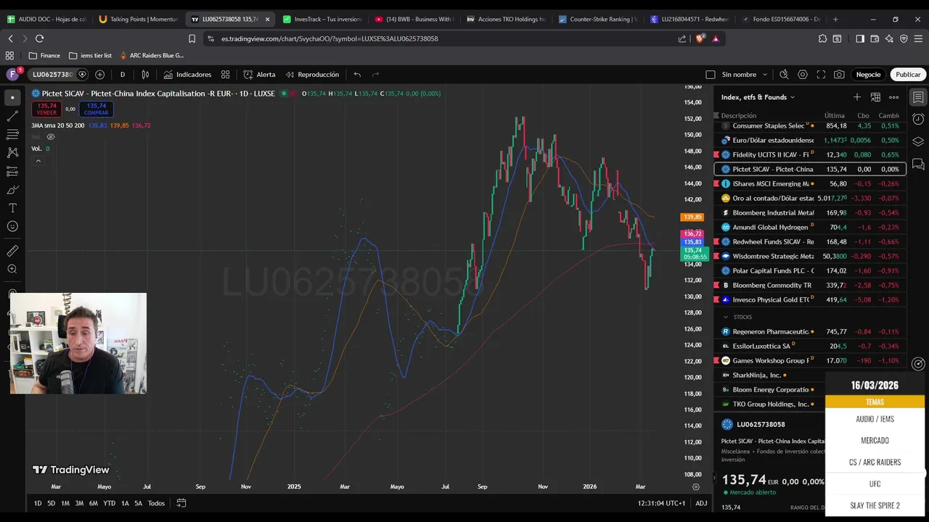Select the cursor dot tool
Image resolution: width=929 pixels, height=522 pixels.
pos(12,97)
